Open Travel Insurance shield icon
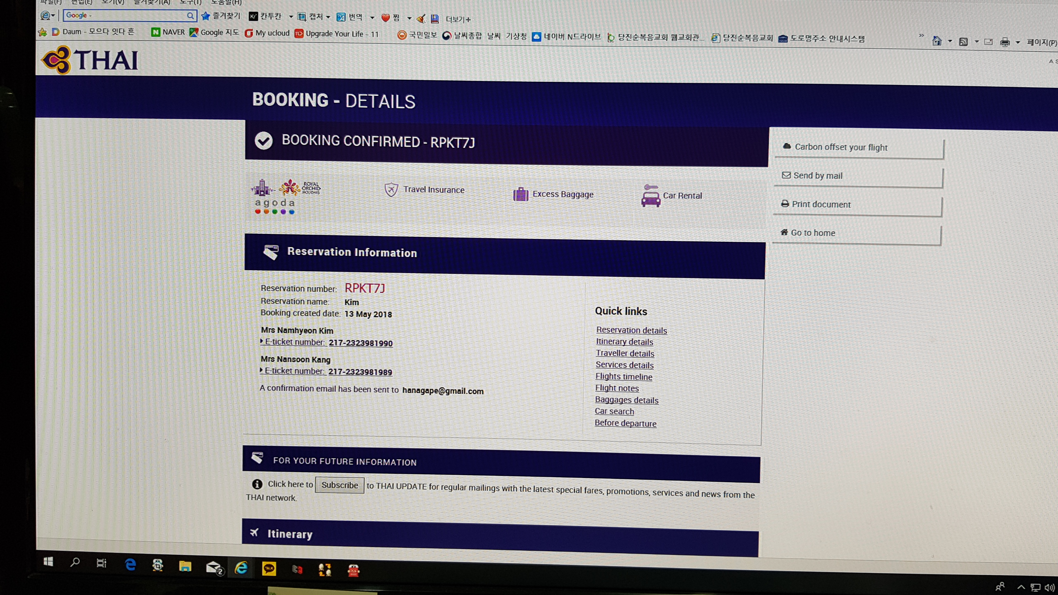1058x595 pixels. [391, 190]
